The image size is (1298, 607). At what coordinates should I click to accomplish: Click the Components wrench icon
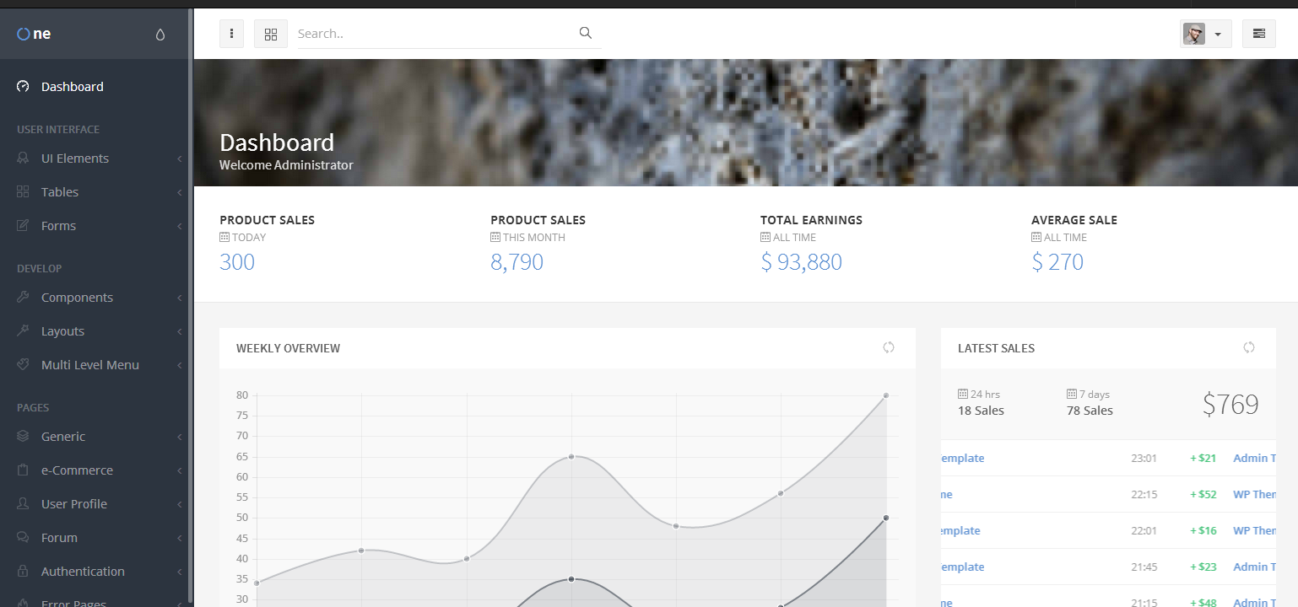[x=23, y=298]
